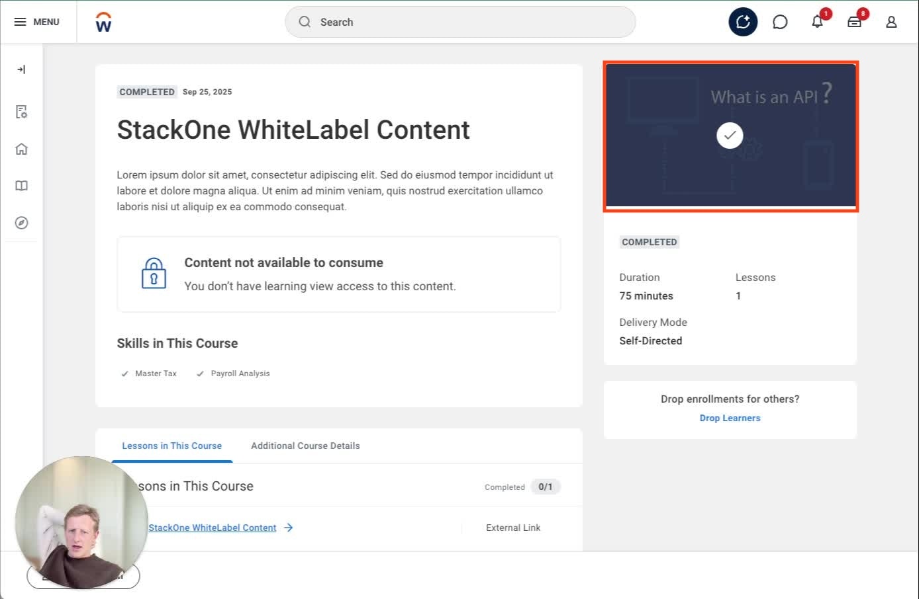Open the MENU hamburger
This screenshot has height=599, width=919.
point(20,22)
